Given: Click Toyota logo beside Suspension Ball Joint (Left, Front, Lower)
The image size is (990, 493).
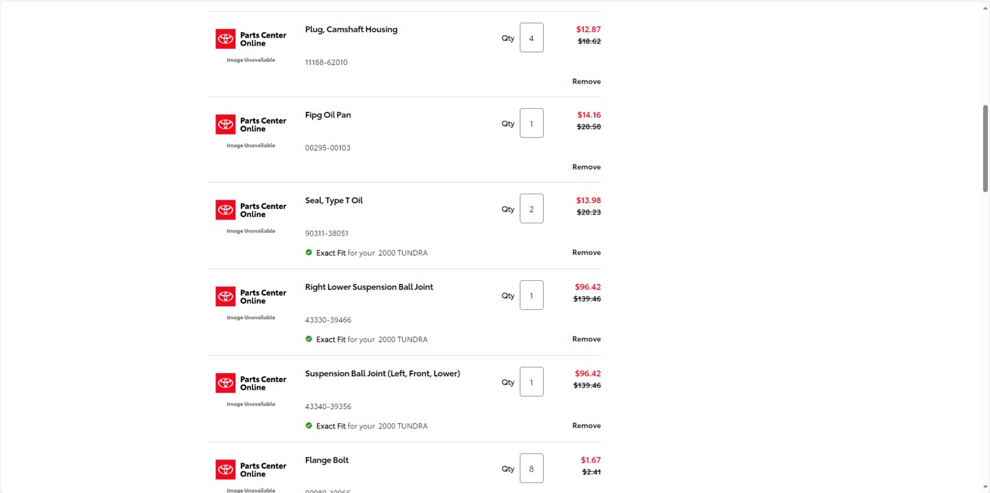Looking at the screenshot, I should [x=225, y=383].
